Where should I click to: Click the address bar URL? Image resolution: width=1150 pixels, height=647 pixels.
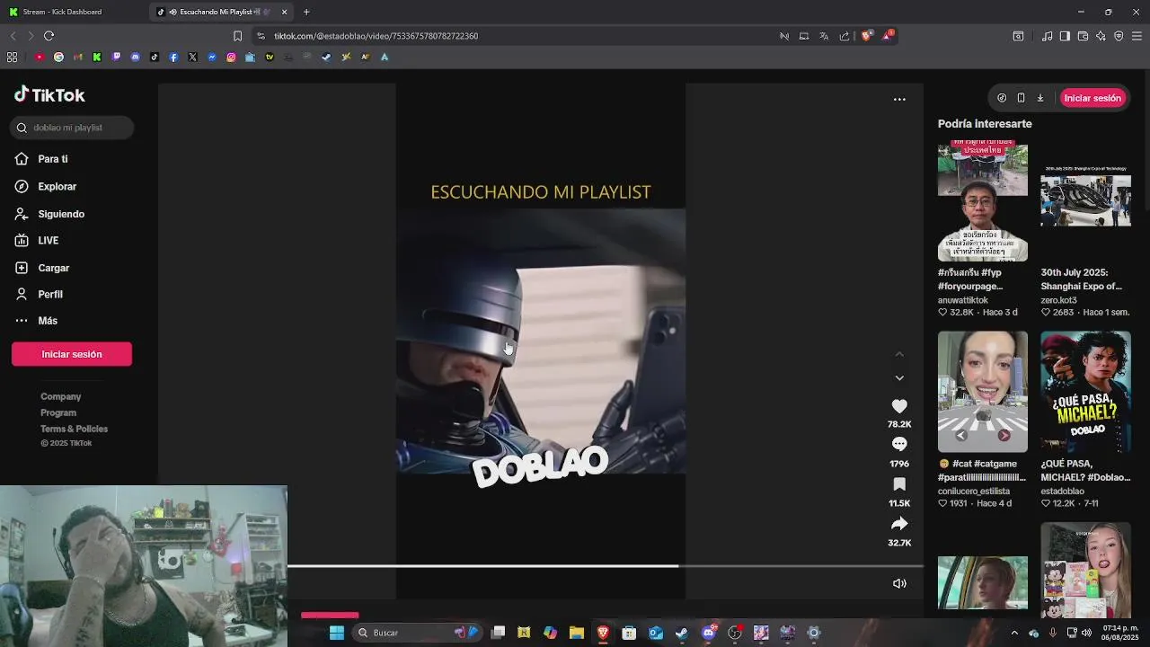click(376, 36)
